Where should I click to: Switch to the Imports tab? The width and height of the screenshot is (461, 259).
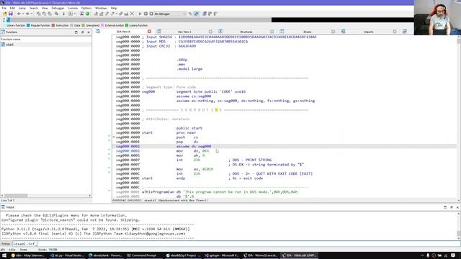pyautogui.click(x=369, y=32)
